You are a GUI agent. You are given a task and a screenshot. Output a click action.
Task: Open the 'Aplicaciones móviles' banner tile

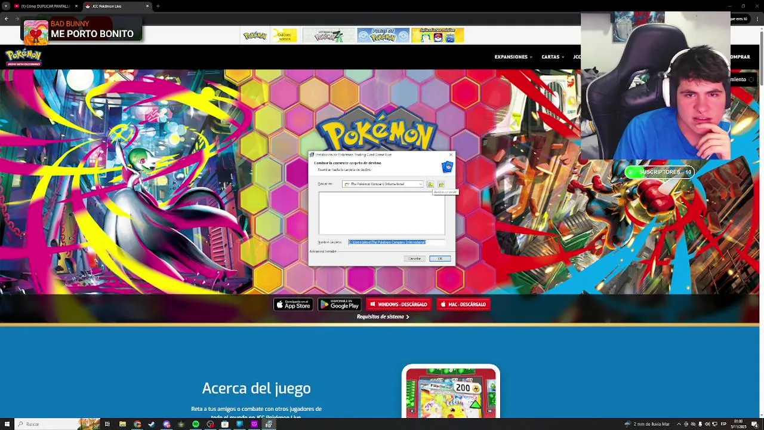coord(438,35)
